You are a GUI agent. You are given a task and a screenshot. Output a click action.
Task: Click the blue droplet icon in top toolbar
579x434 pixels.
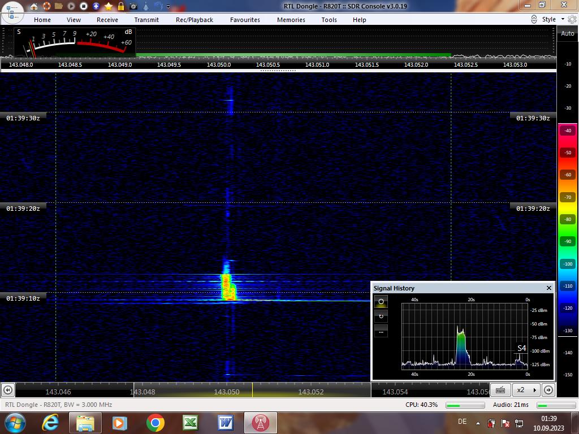coord(146,6)
